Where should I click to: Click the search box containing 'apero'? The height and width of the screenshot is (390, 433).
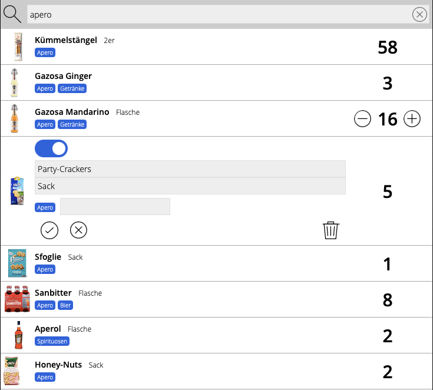point(218,15)
